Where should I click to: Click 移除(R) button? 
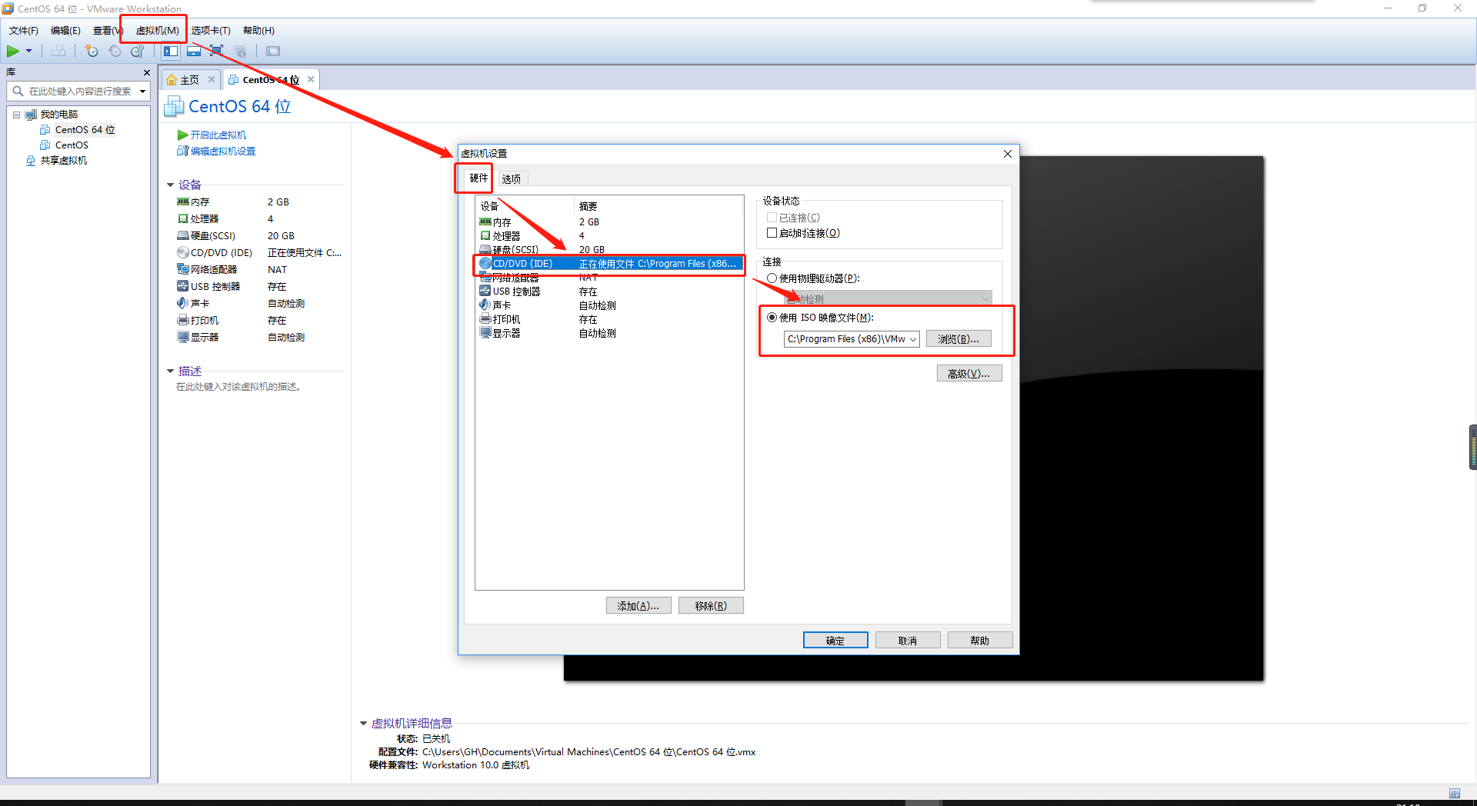click(711, 606)
